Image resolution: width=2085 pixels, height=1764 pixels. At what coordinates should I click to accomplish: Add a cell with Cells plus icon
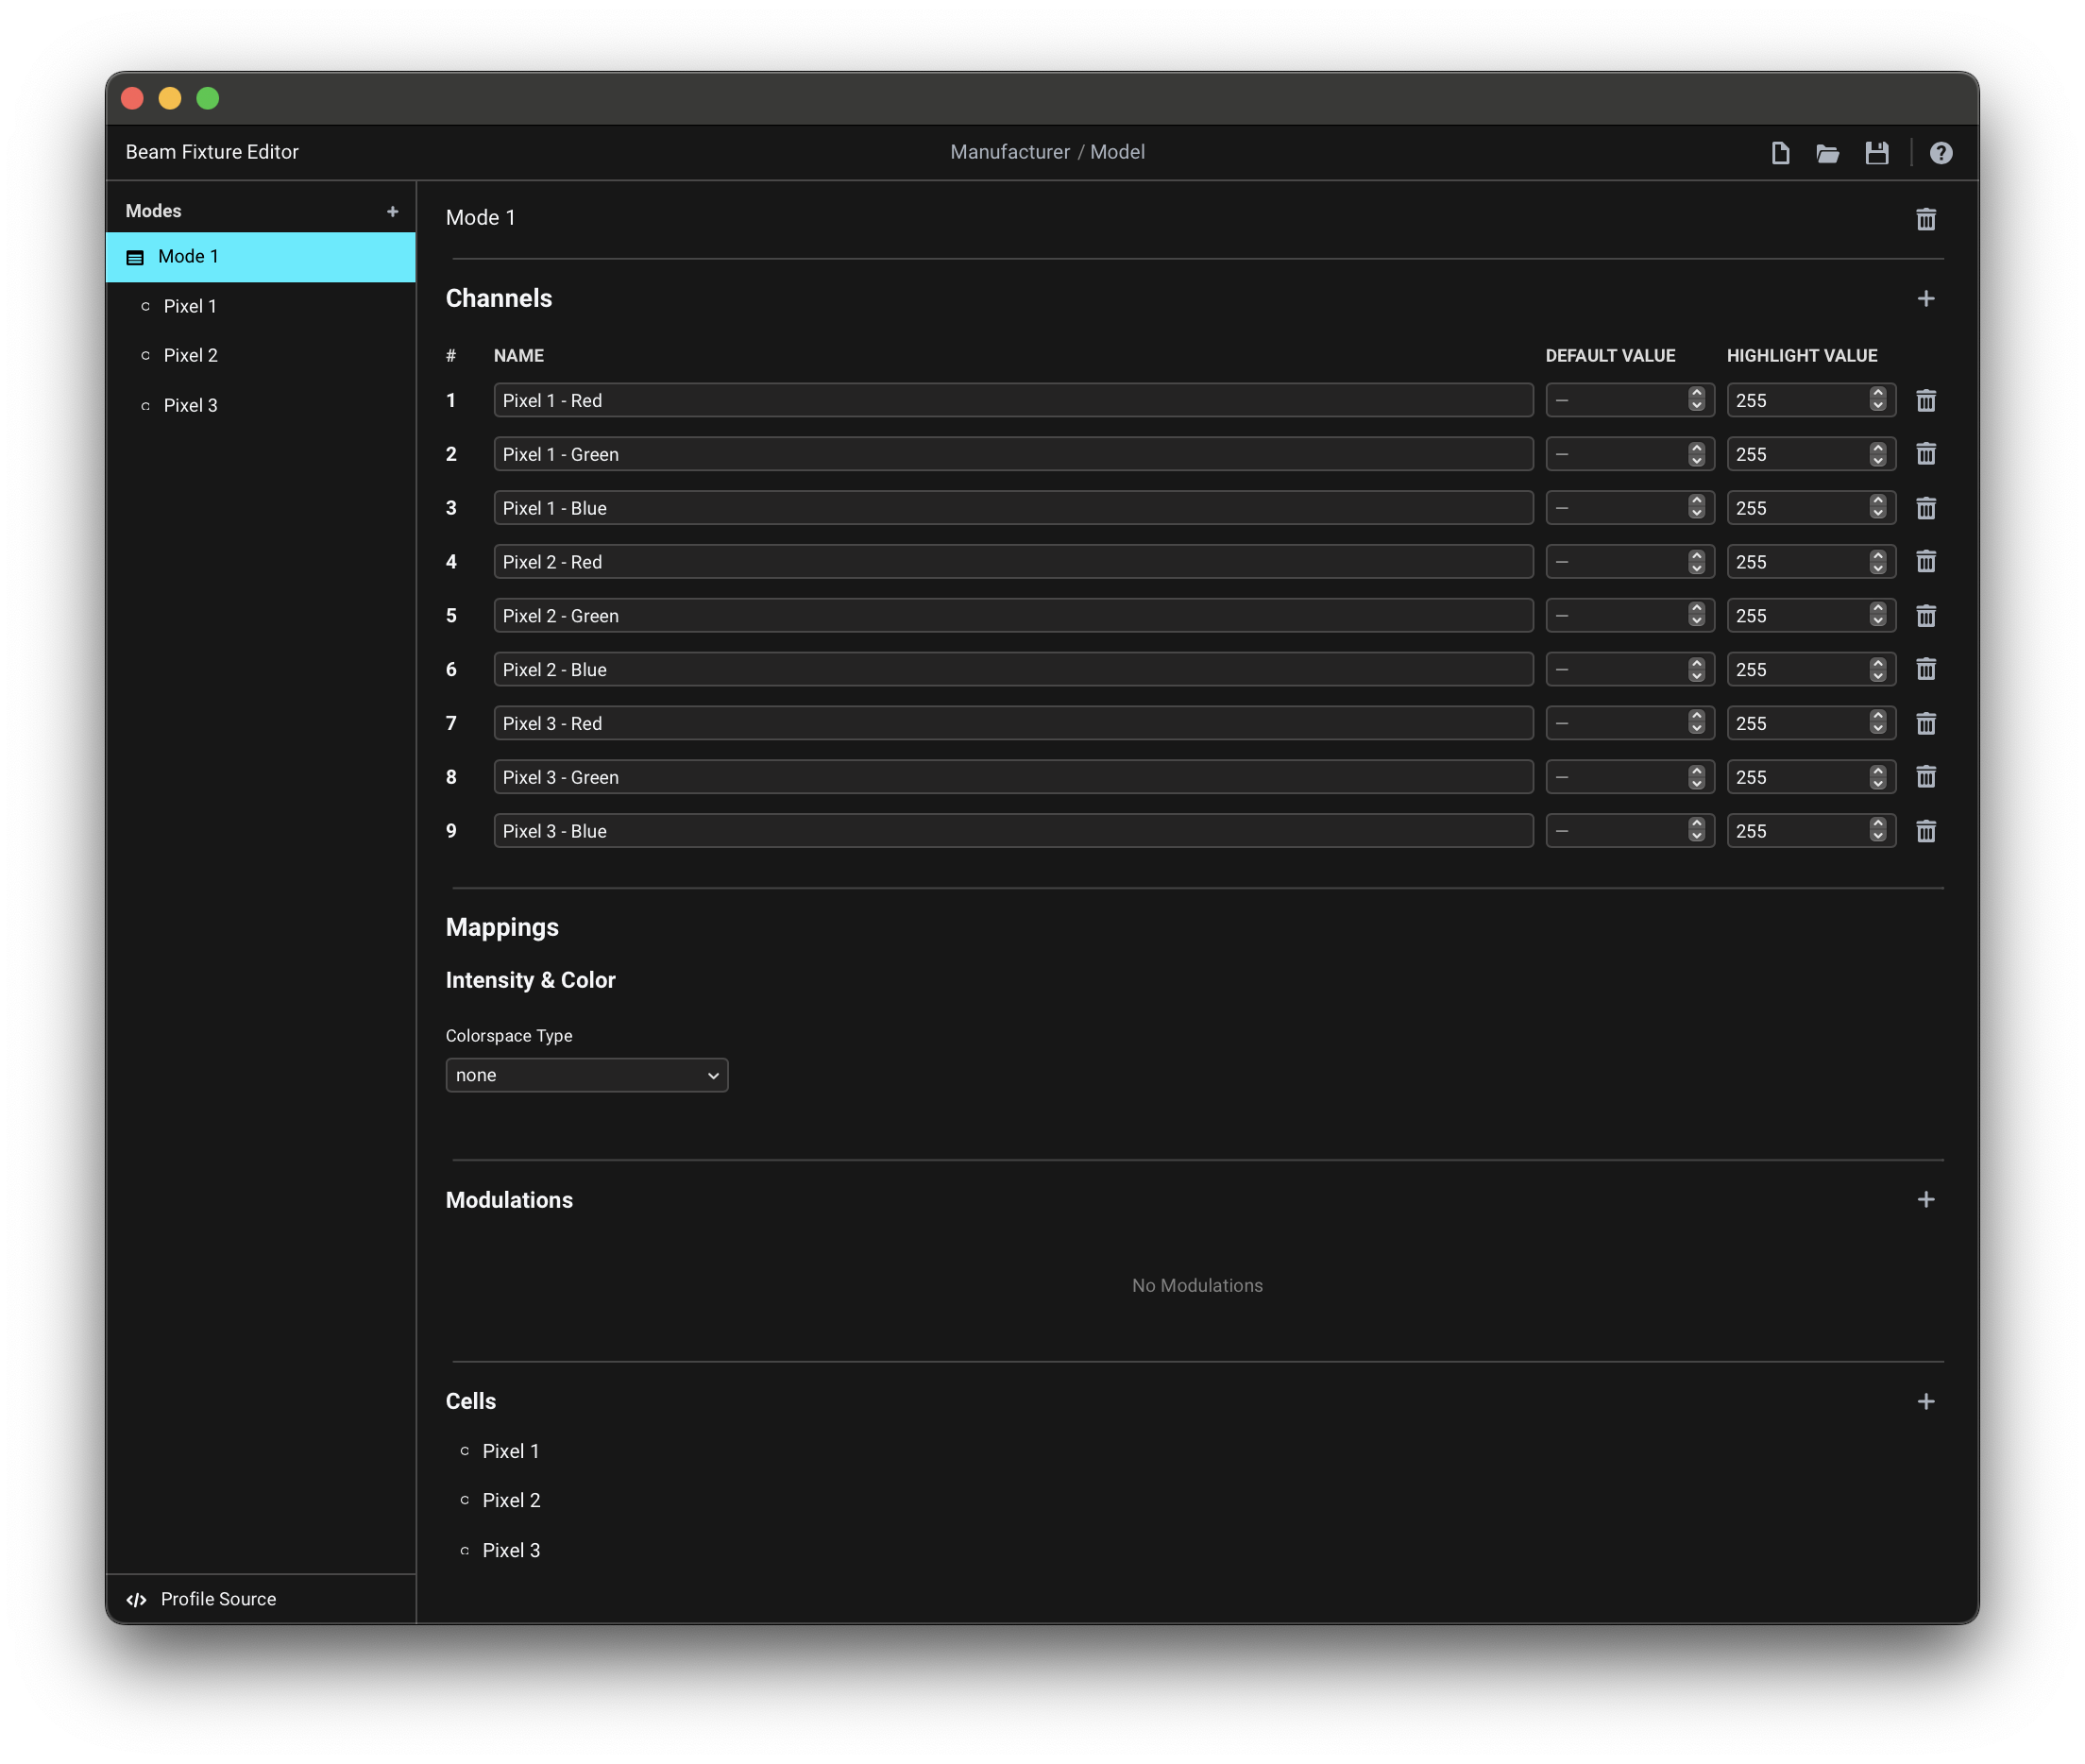point(1926,1401)
